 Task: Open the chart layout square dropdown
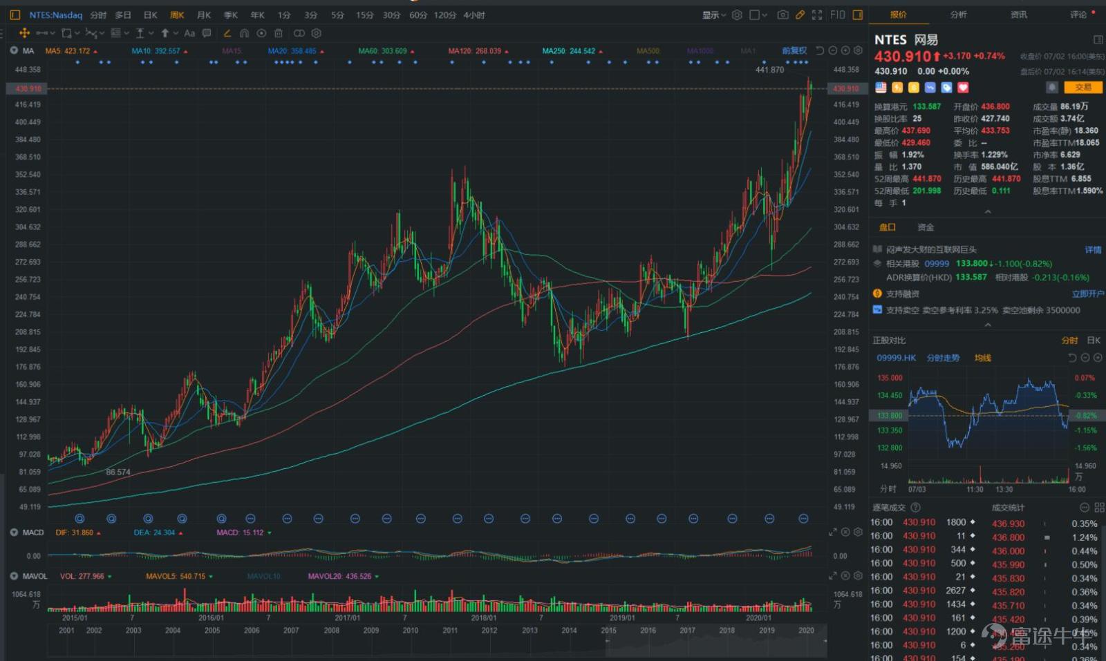pyautogui.click(x=758, y=15)
